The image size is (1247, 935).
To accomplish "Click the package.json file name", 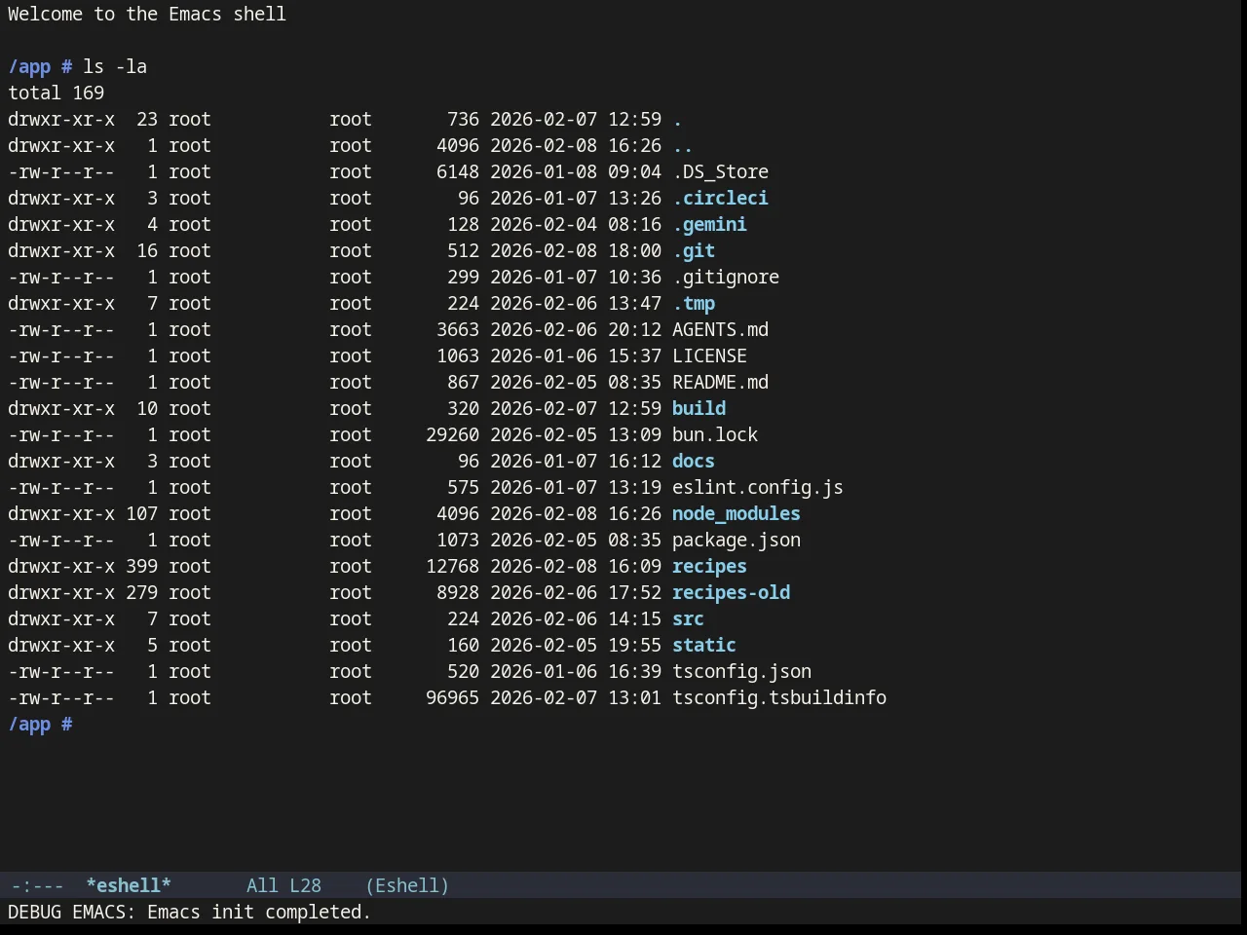I will pyautogui.click(x=737, y=540).
